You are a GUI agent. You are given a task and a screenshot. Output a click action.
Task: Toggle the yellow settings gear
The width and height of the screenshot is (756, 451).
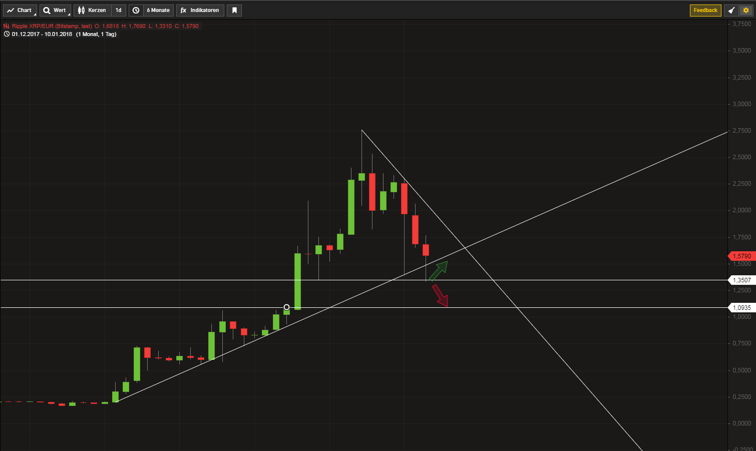[746, 10]
